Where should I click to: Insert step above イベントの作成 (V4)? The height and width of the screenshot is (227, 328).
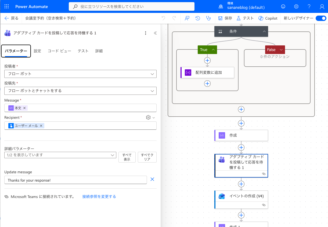pos(241,184)
